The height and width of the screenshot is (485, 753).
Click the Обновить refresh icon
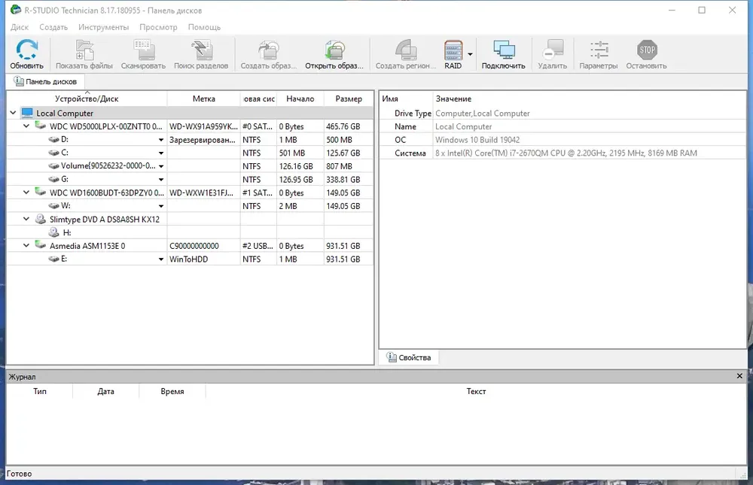click(x=27, y=50)
